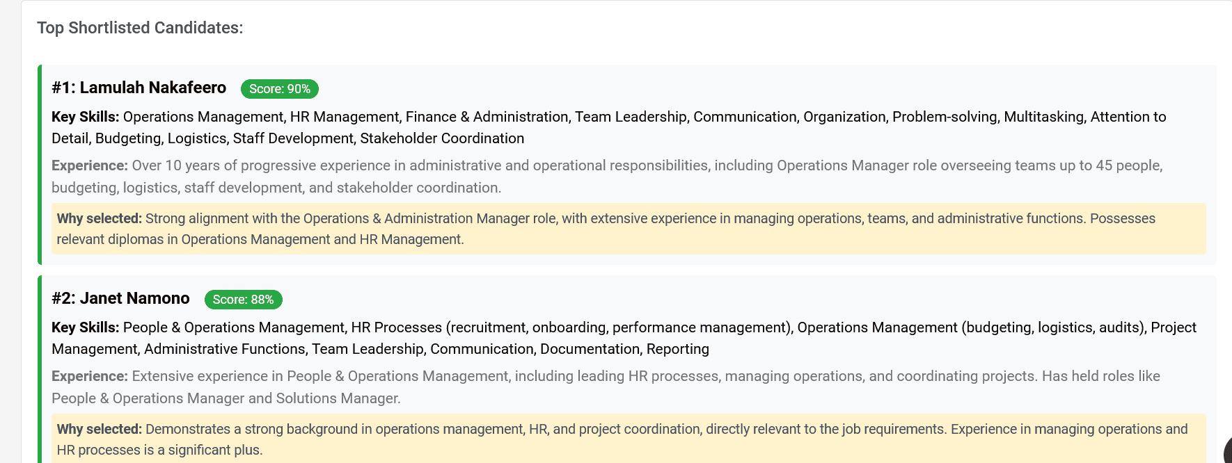1232x463 pixels.
Task: Click the '#1: Lamulah Nakafeero' candidate name
Action: (139, 88)
